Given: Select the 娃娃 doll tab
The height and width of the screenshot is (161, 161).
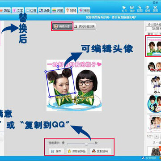Looking at the screenshot, I should click(x=71, y=10).
